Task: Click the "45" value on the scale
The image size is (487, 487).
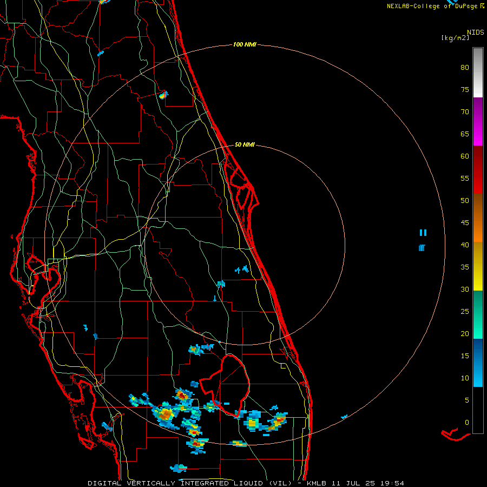Action: 465,223
